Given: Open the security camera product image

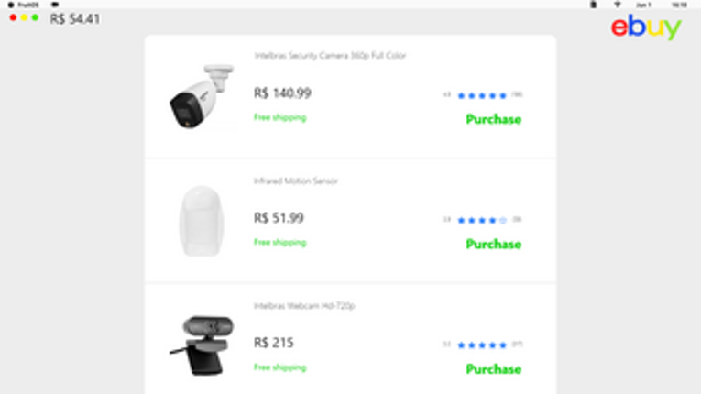Looking at the screenshot, I should pyautogui.click(x=202, y=96).
